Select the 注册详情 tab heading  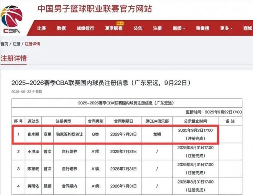click(14, 59)
